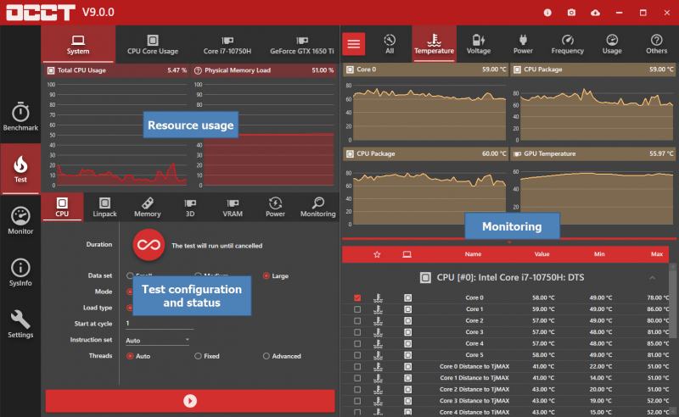Open the Monitor section in sidebar
679x417 pixels.
click(x=20, y=220)
